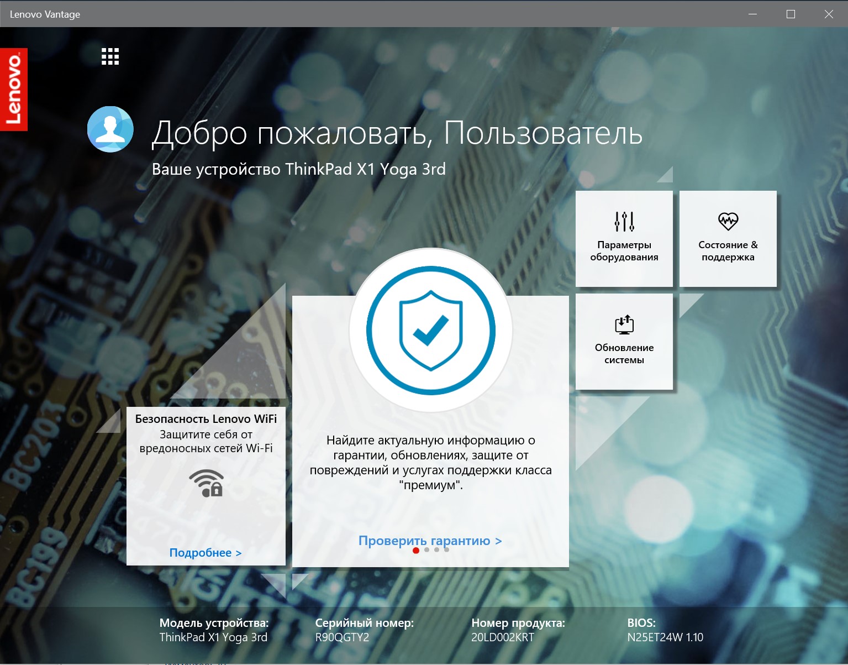This screenshot has width=848, height=665.
Task: Select the third carousel dot
Action: [436, 550]
